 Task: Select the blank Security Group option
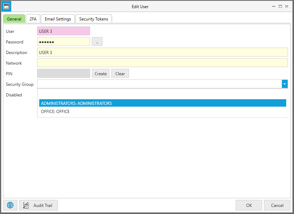click(163, 95)
